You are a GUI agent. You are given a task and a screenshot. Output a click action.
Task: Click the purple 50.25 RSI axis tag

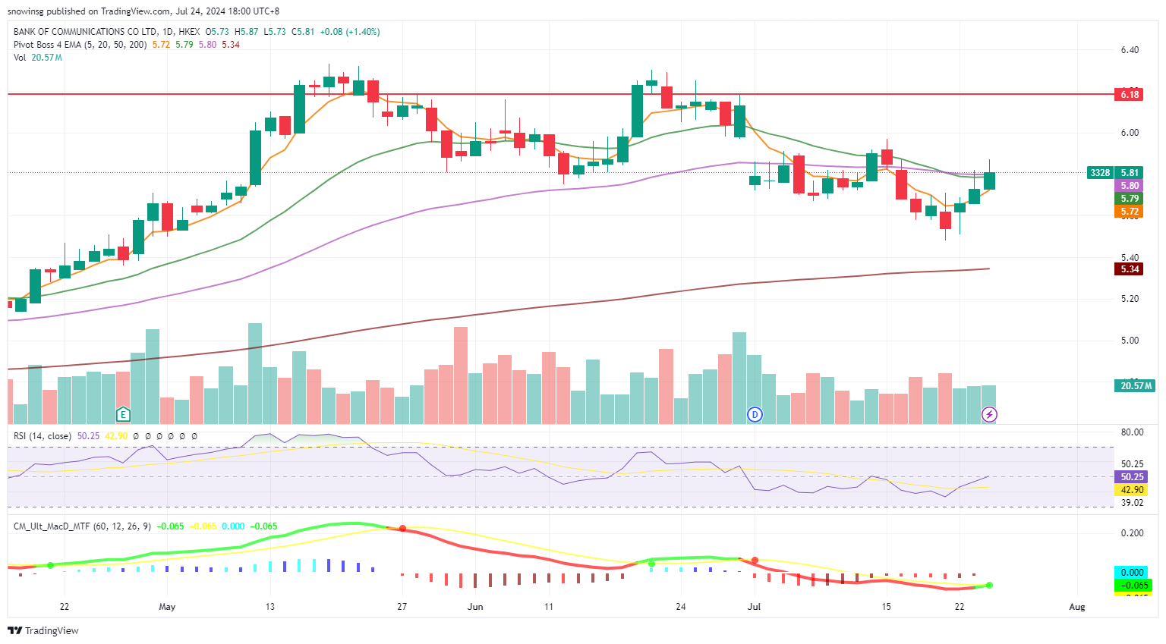pyautogui.click(x=1131, y=477)
